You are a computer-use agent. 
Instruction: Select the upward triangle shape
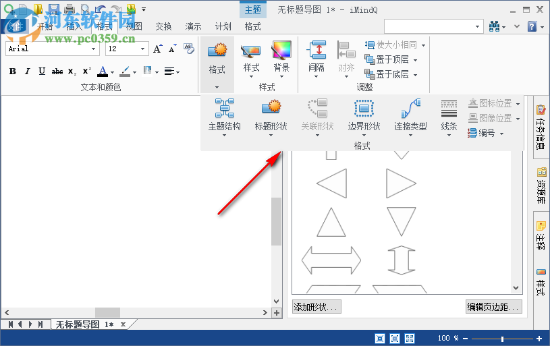pyautogui.click(x=331, y=223)
